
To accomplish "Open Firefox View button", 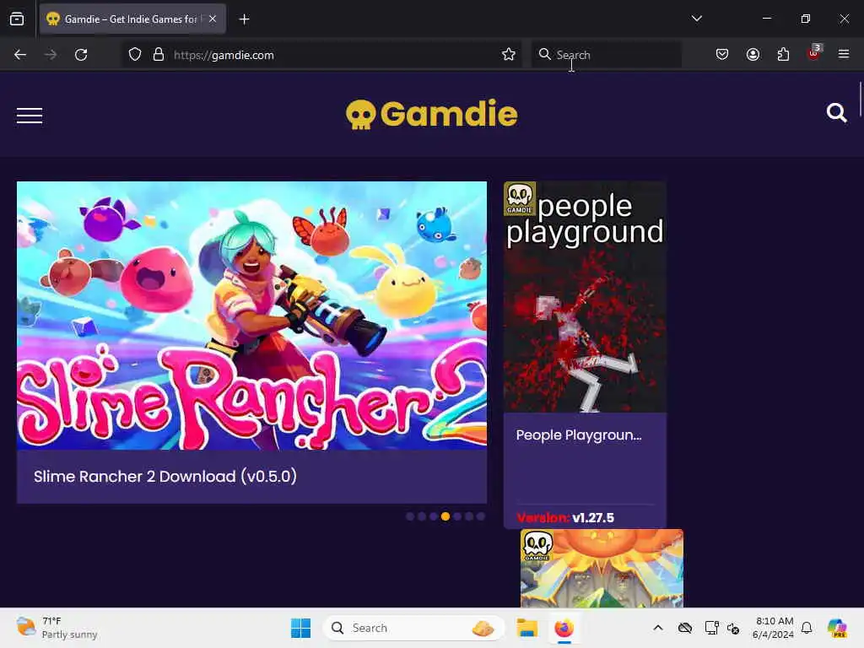I will (x=17, y=19).
